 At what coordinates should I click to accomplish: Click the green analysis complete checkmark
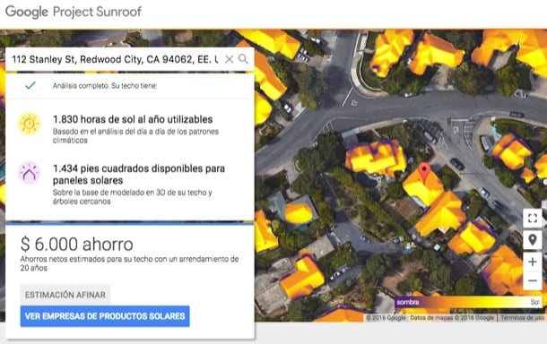(x=30, y=85)
